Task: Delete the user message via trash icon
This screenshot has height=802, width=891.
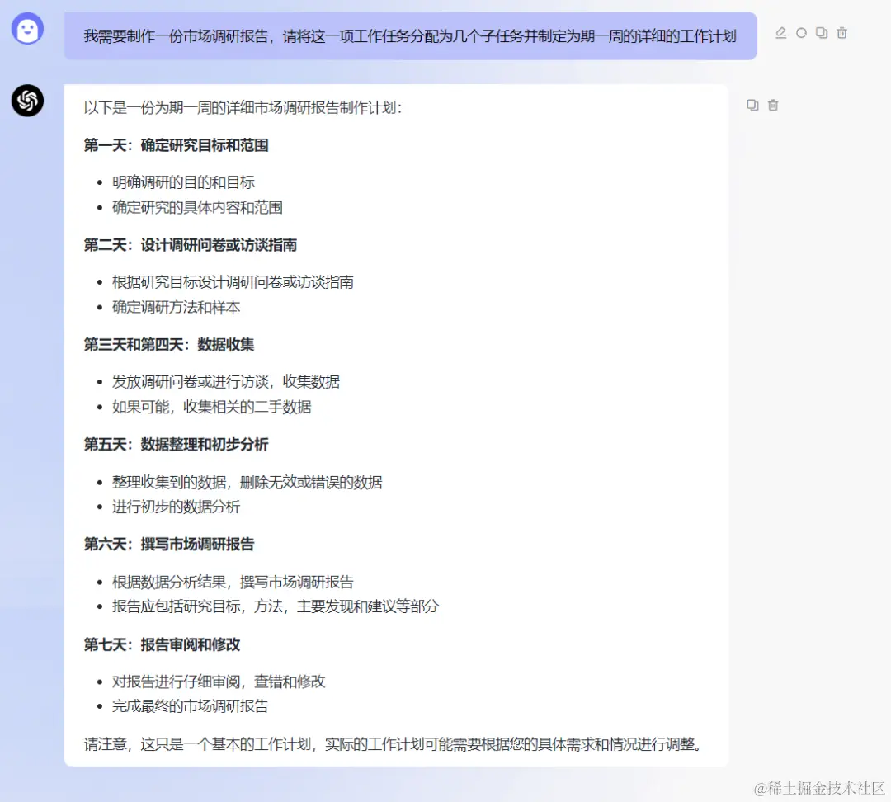Action: click(841, 33)
